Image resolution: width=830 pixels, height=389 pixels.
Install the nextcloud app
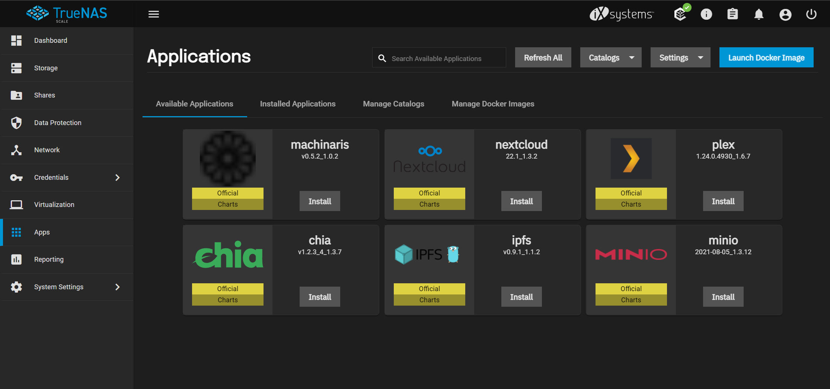click(x=521, y=201)
